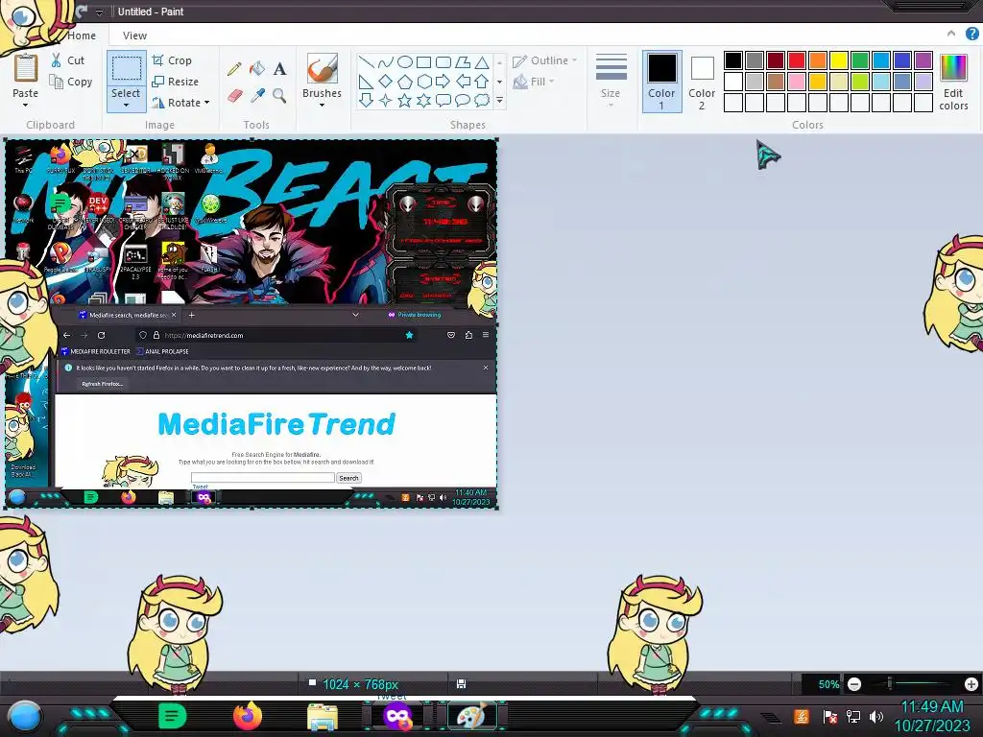Image resolution: width=983 pixels, height=737 pixels.
Task: Pick the red color swatch
Action: pyautogui.click(x=797, y=60)
